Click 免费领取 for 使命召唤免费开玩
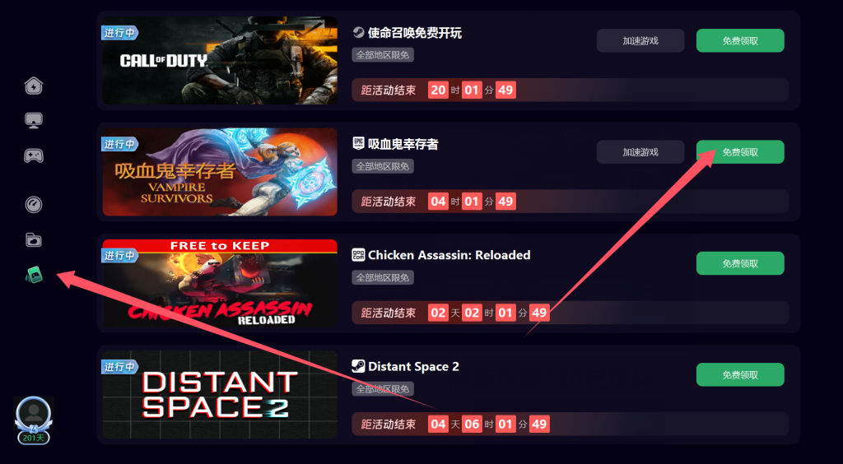 click(740, 41)
